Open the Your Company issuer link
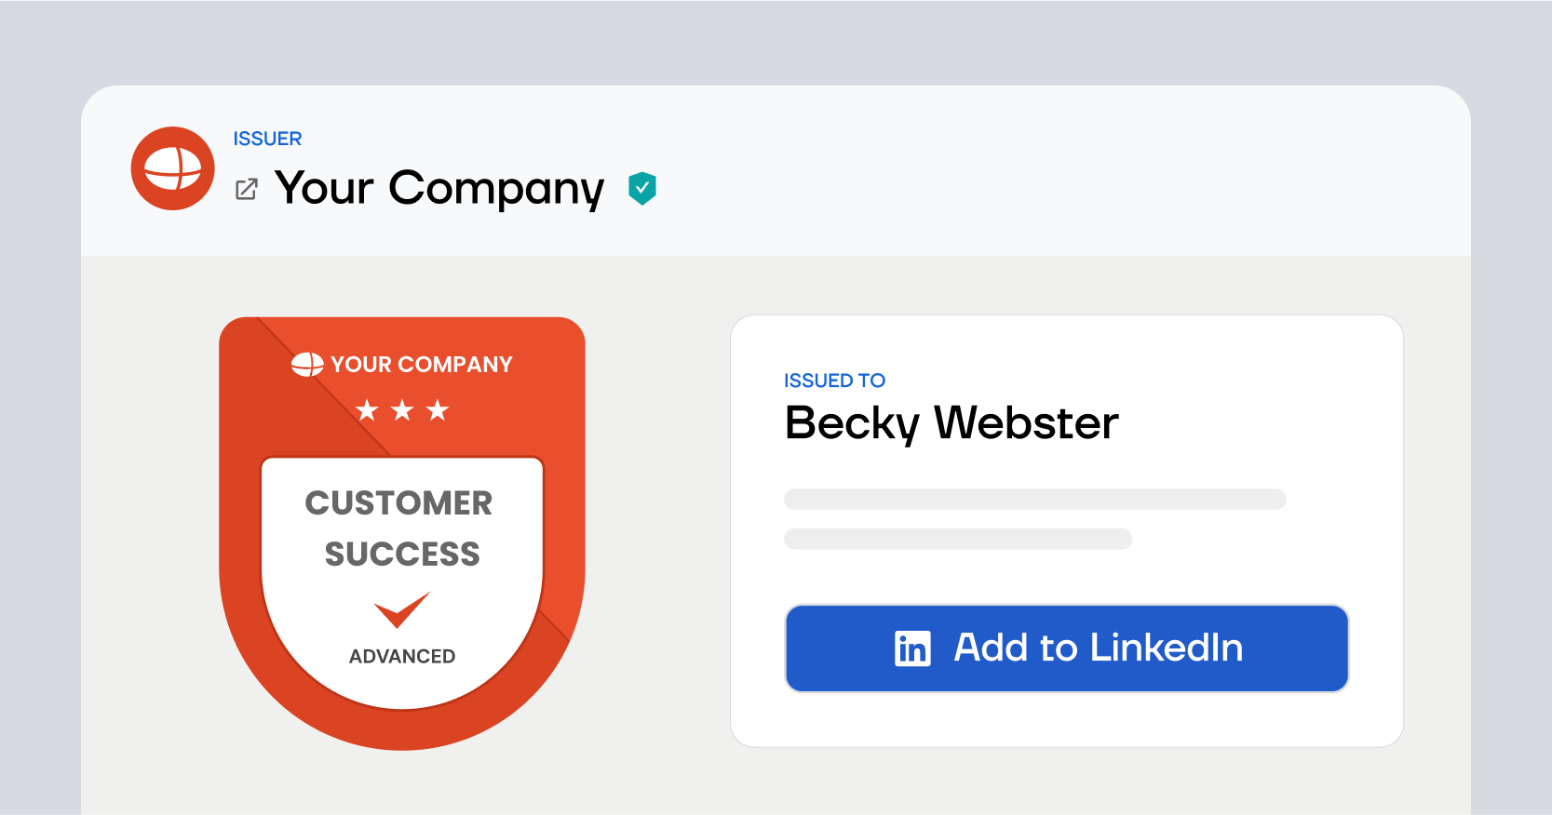 coord(439,188)
